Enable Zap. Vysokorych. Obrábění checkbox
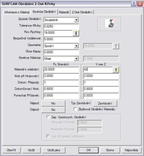Viewport: 144px width, 156px height. pos(48,117)
